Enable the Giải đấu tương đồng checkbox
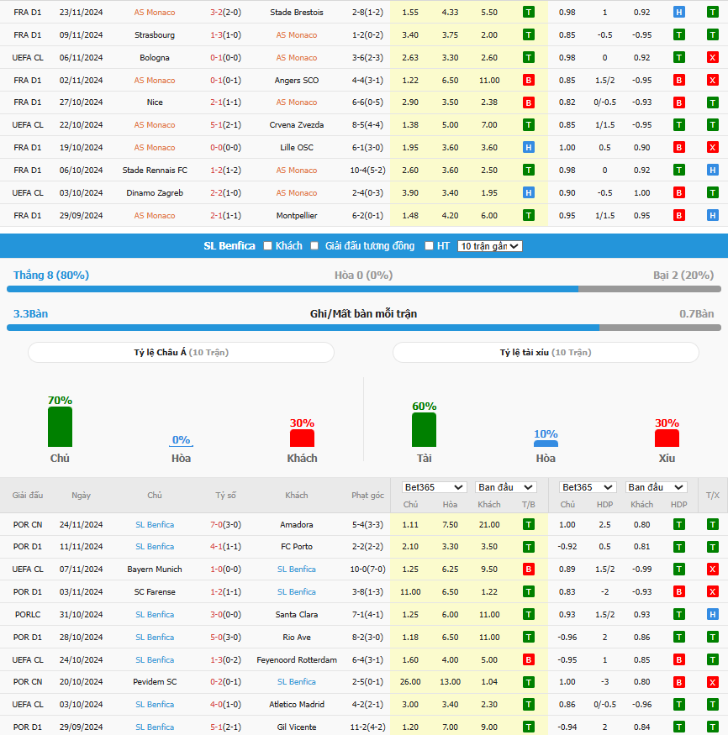Image resolution: width=728 pixels, height=735 pixels. (x=314, y=246)
